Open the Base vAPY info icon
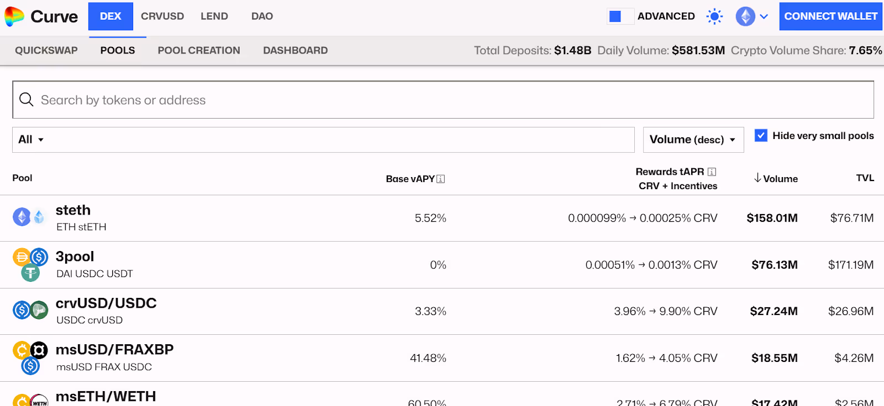Viewport: 884px width, 406px height. (440, 179)
